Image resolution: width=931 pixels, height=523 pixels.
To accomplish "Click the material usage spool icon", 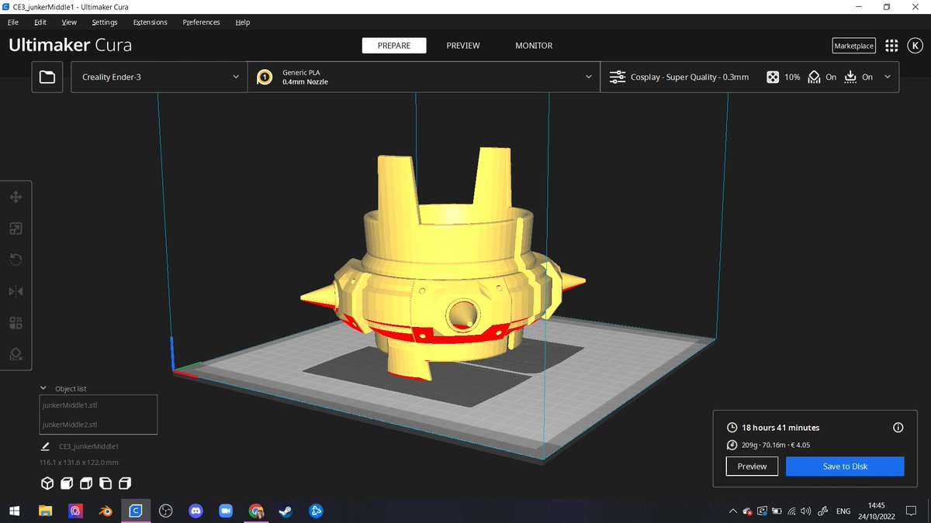I will pos(732,445).
